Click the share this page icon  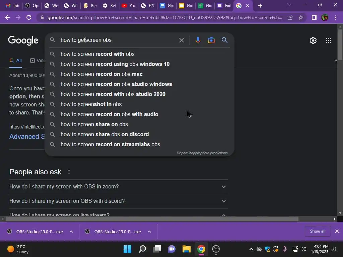coord(290,17)
